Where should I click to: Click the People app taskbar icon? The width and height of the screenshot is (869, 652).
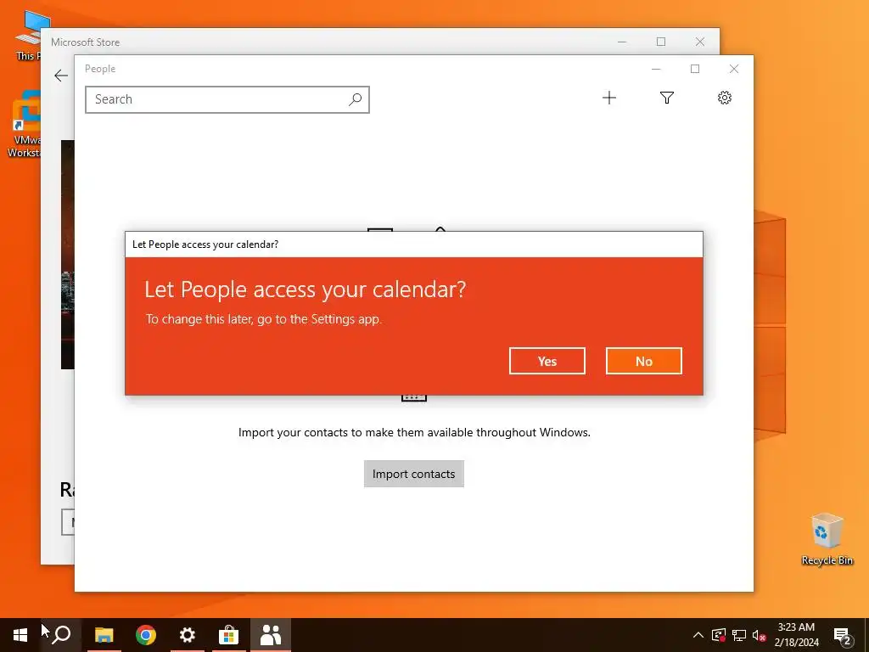[x=271, y=635]
